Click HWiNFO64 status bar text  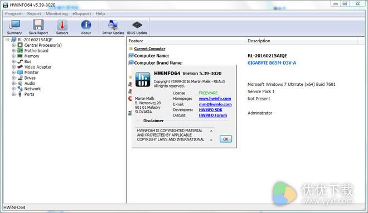pyautogui.click(x=14, y=207)
